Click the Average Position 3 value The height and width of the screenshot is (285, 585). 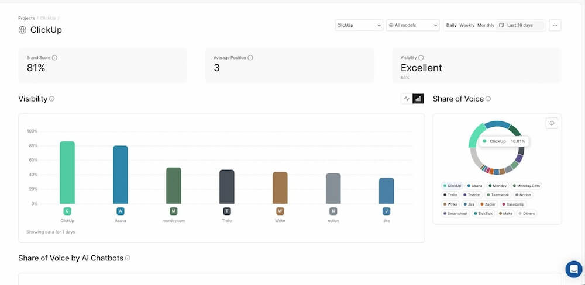217,68
